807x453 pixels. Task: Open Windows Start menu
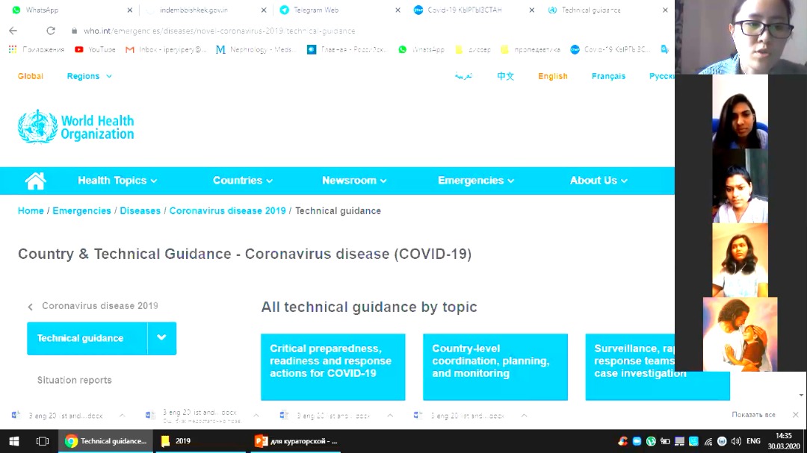coord(13,441)
